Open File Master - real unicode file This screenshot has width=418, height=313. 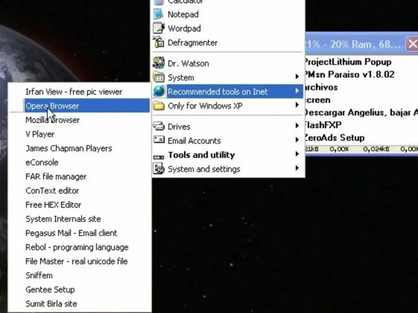pos(80,261)
